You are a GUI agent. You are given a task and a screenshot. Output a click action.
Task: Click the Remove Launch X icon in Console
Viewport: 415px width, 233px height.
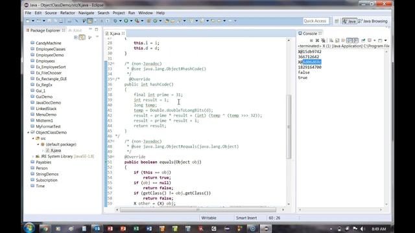(317, 40)
